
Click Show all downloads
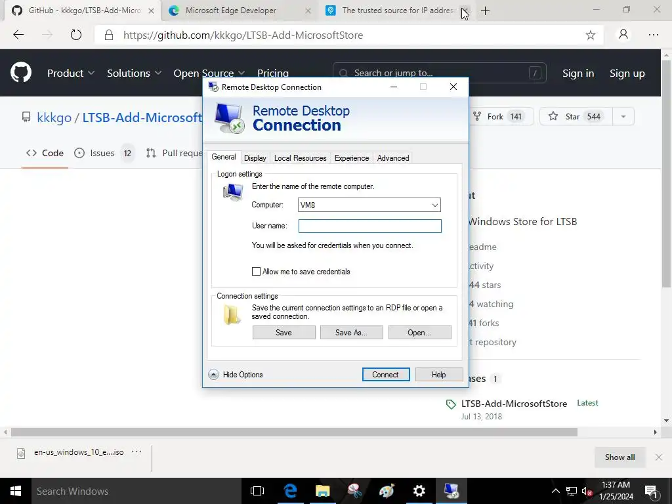[x=619, y=457]
